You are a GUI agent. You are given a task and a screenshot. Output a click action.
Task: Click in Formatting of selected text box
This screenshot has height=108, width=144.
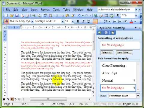[x=120, y=45]
